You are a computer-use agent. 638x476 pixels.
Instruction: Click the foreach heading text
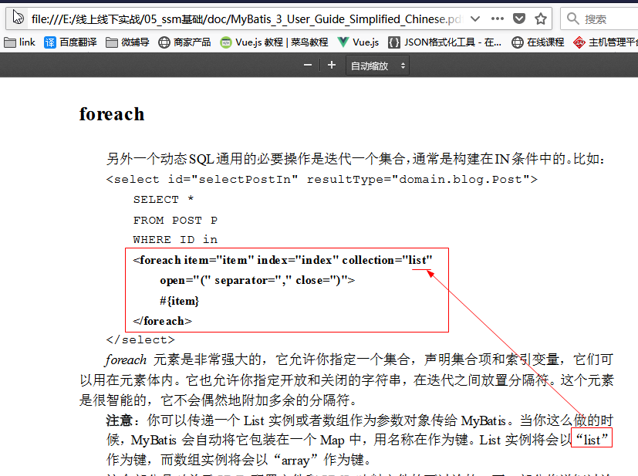coord(112,114)
